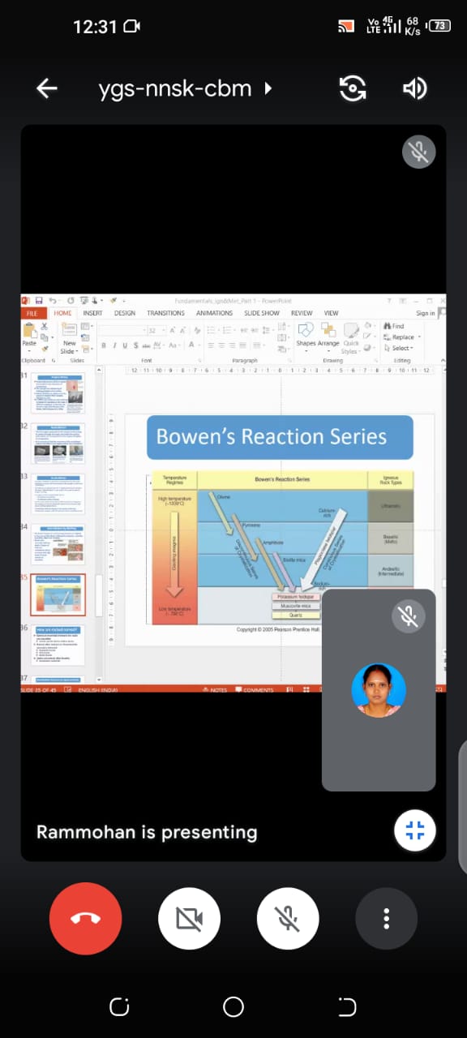The width and height of the screenshot is (467, 1038).
Task: Tap Android recent apps navigation button
Action: click(119, 1007)
